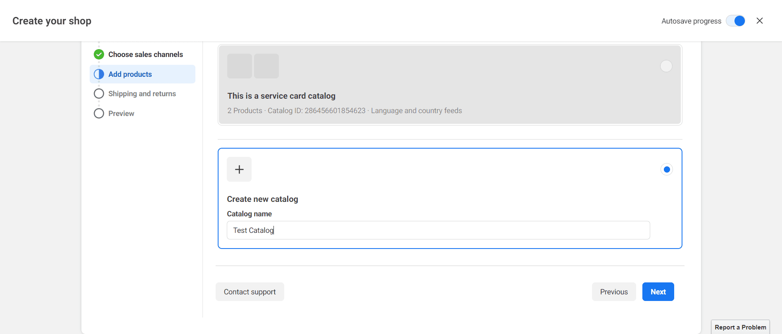Click the Next button

(x=658, y=292)
